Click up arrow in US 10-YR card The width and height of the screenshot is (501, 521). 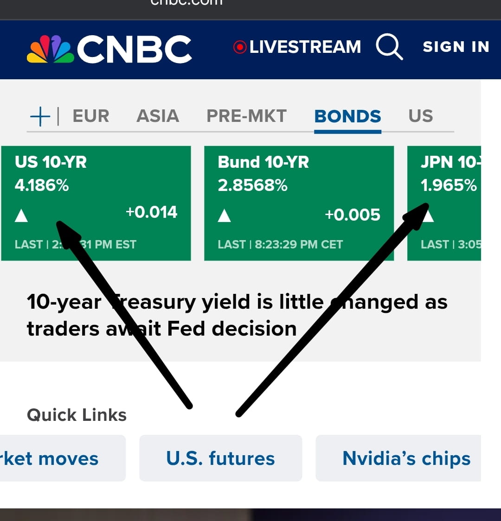pos(21,216)
